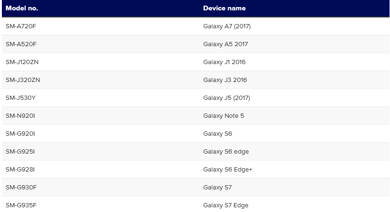Screen dimensions: 390x212
Task: Click the Galaxy J5 (2017) cell
Action: [226, 98]
